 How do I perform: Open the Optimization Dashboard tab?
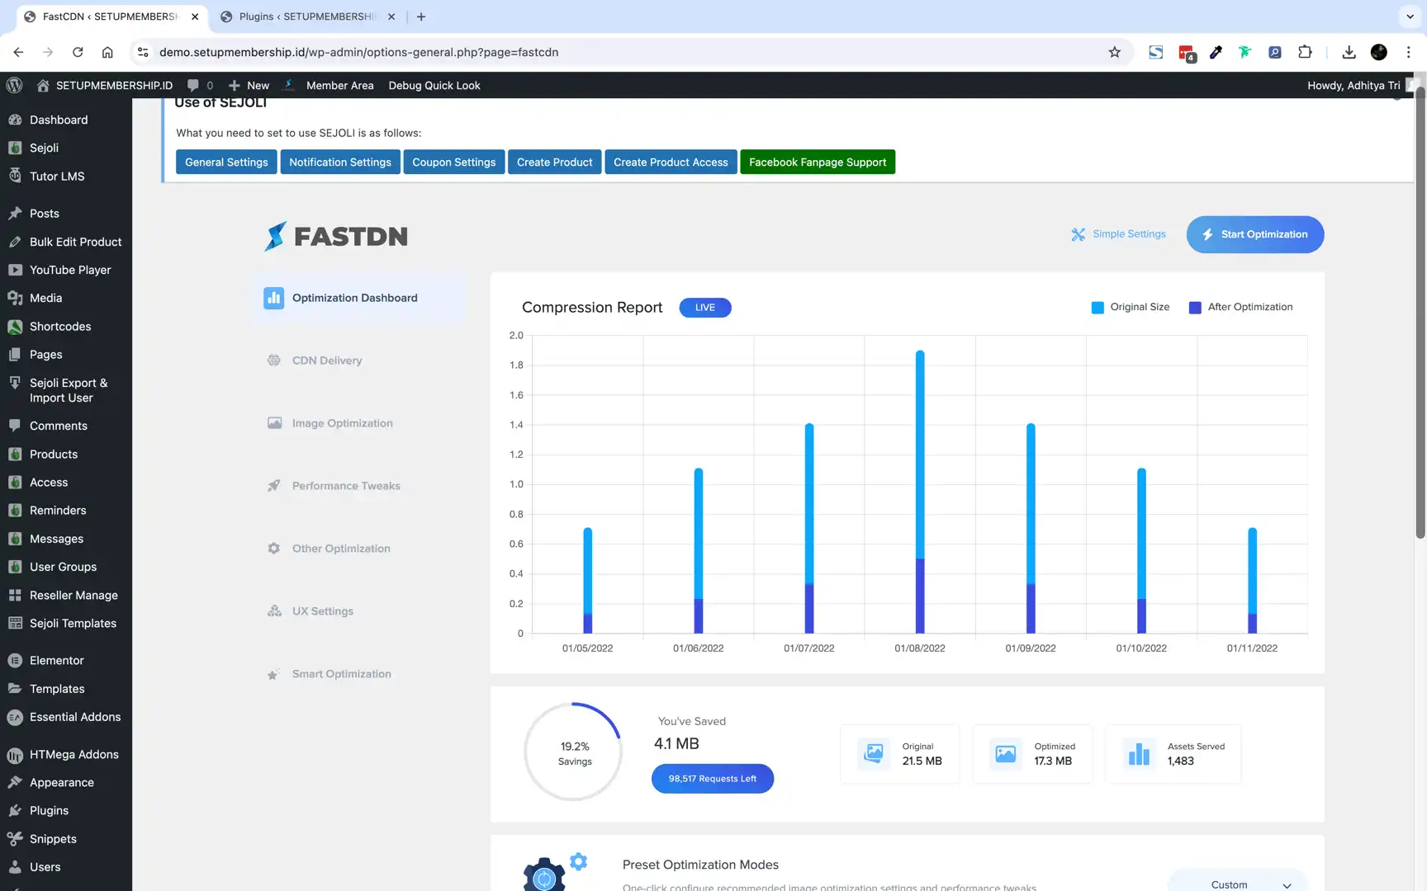point(358,298)
